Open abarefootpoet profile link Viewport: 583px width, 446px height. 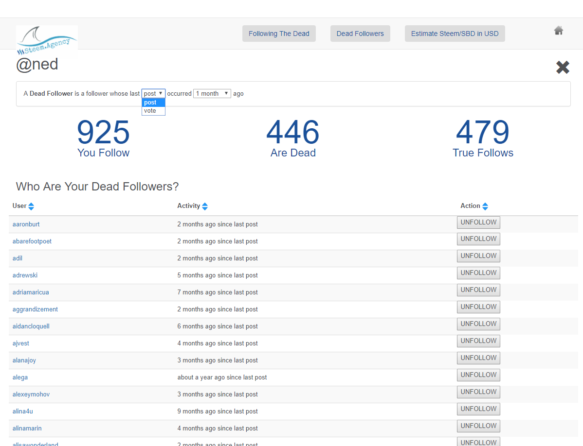click(x=32, y=241)
